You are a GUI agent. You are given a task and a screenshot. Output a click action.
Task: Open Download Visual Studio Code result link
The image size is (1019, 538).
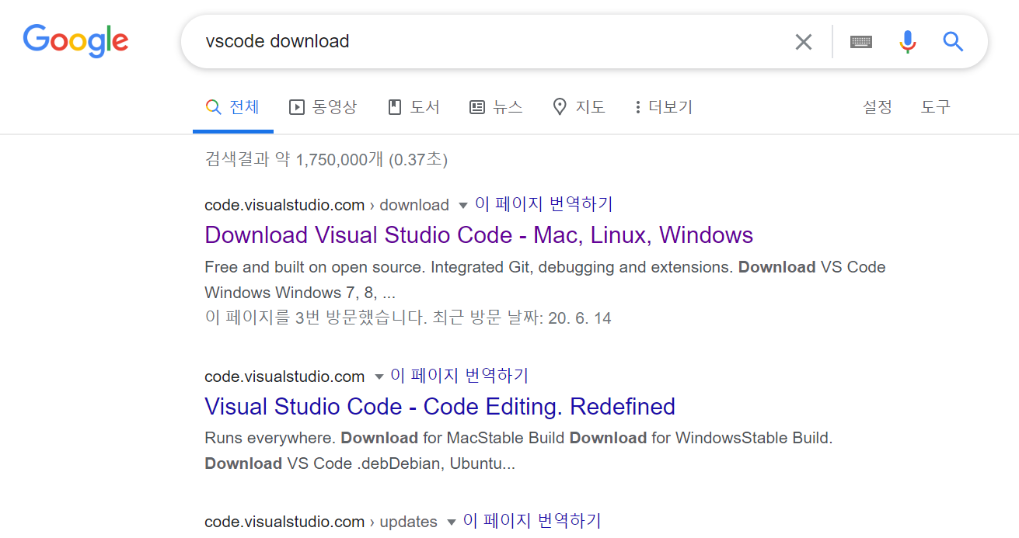478,235
